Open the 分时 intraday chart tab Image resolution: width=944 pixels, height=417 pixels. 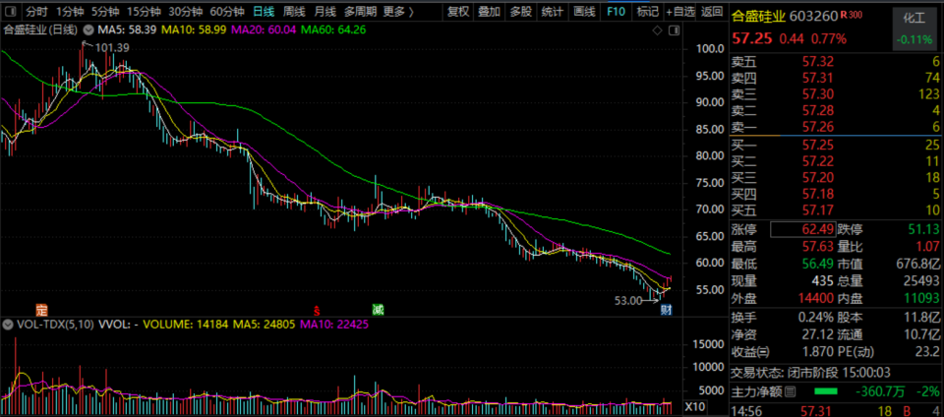point(36,11)
